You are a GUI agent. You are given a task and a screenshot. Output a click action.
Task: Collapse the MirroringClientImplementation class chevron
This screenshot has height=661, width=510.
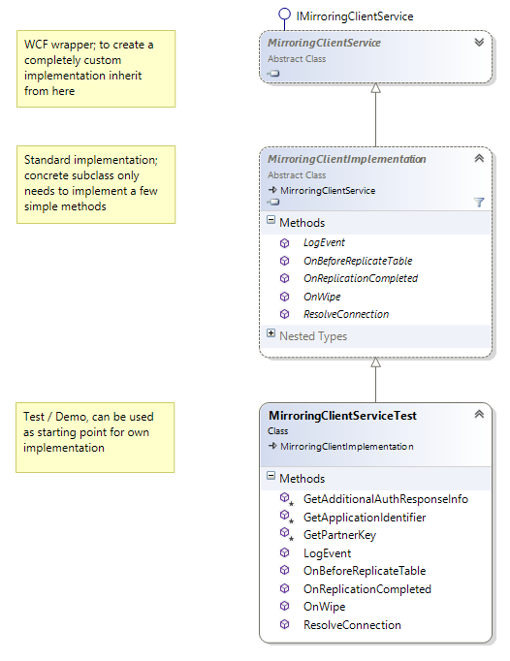pos(479,159)
